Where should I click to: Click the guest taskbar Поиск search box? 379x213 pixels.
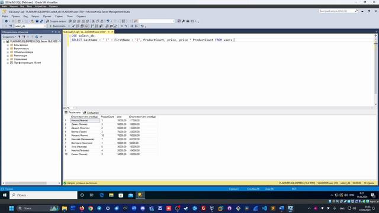pyautogui.click(x=43, y=195)
